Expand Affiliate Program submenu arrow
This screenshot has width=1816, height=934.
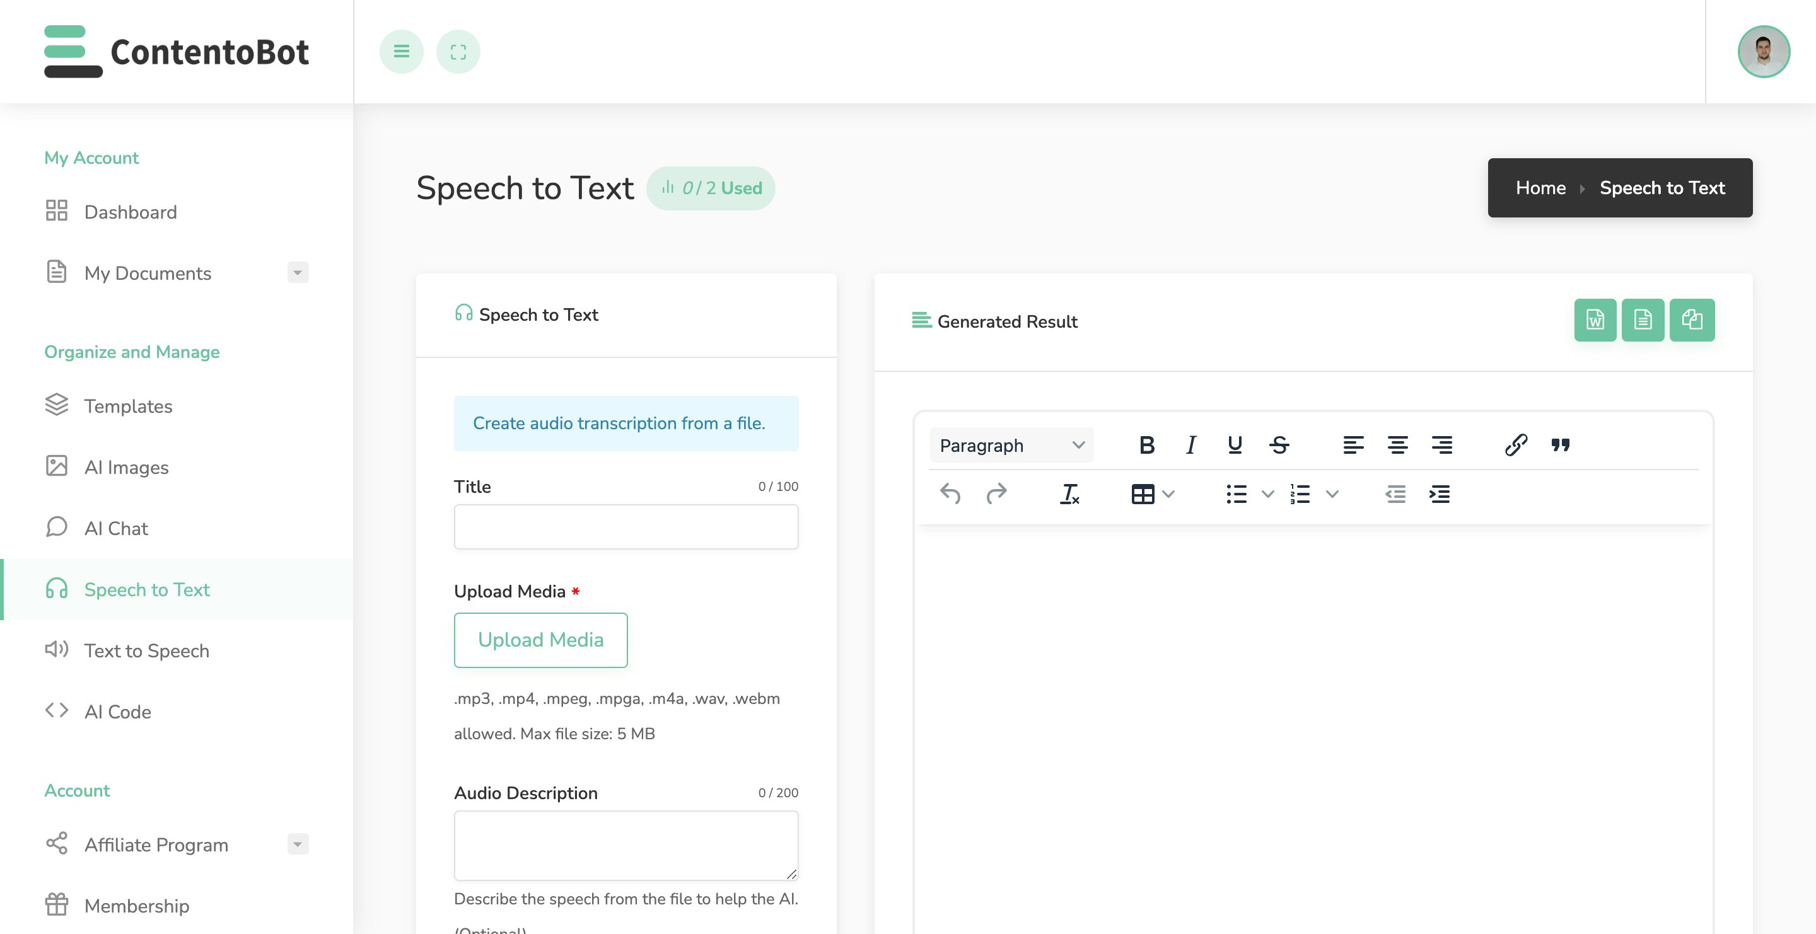(x=298, y=844)
